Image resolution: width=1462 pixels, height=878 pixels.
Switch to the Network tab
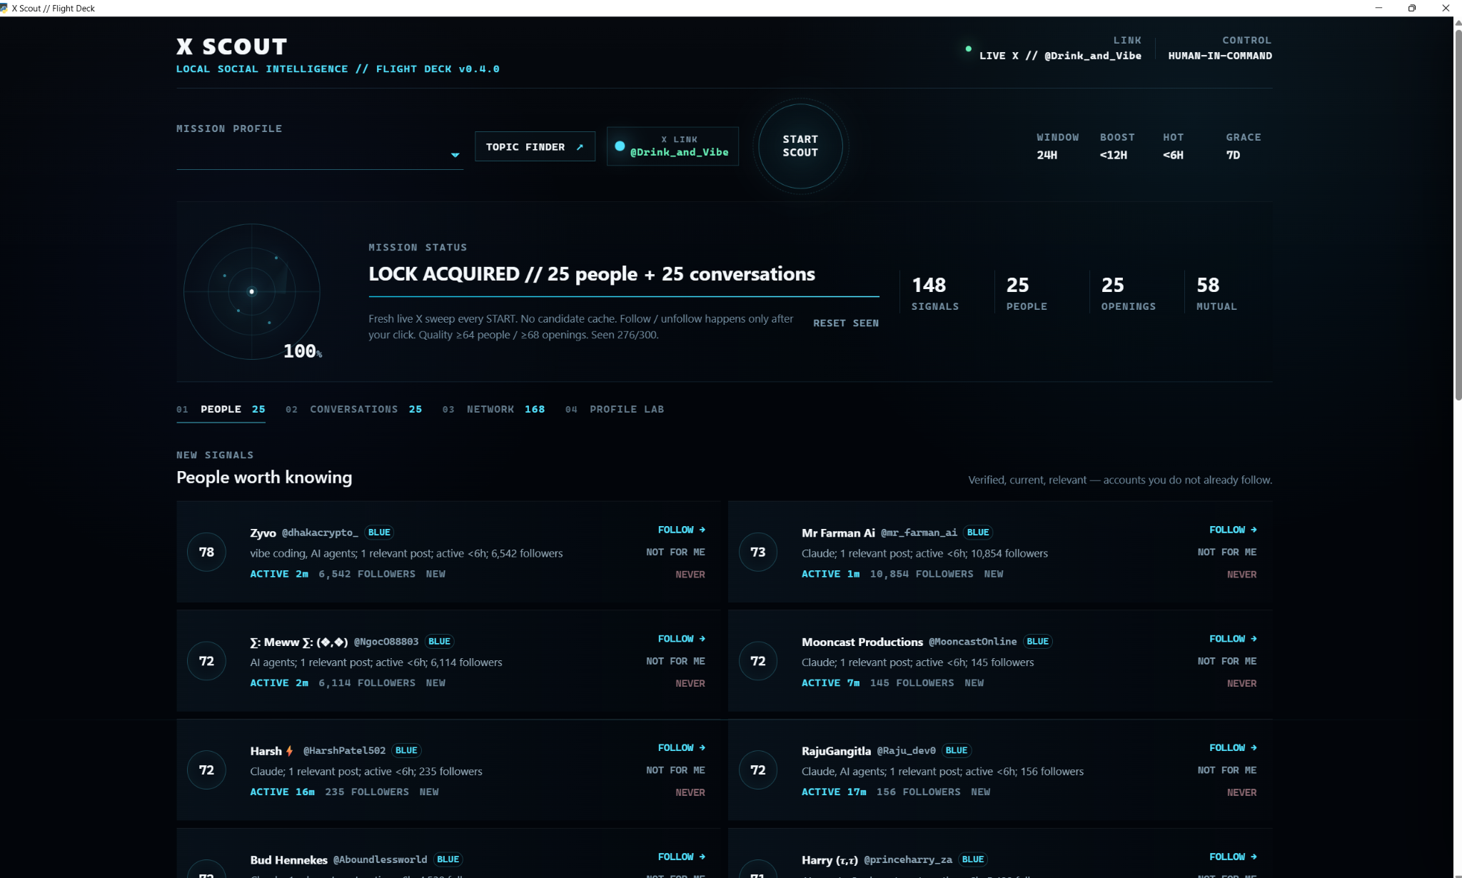[493, 409]
